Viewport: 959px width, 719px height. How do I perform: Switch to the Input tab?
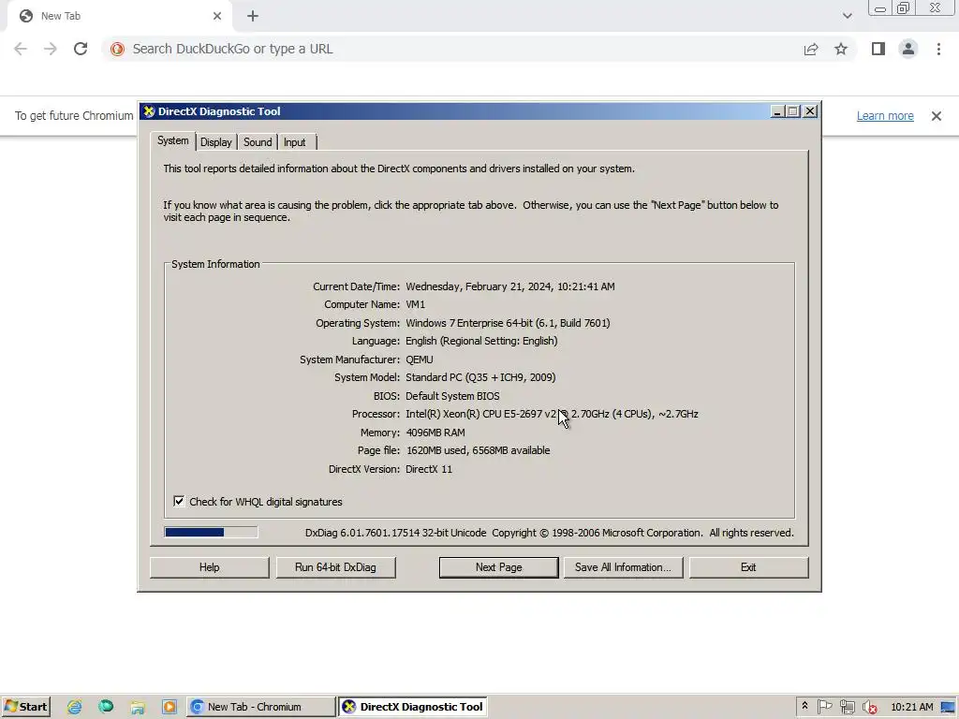pyautogui.click(x=295, y=142)
